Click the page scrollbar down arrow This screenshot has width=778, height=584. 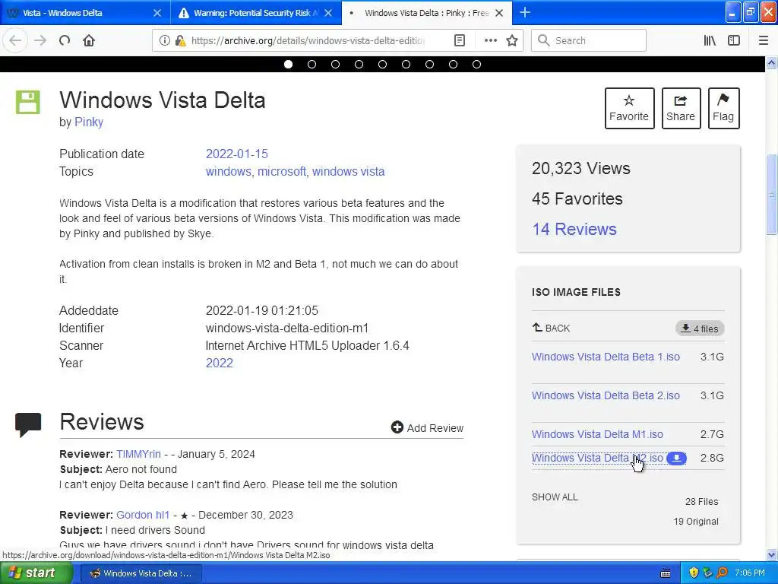point(771,554)
